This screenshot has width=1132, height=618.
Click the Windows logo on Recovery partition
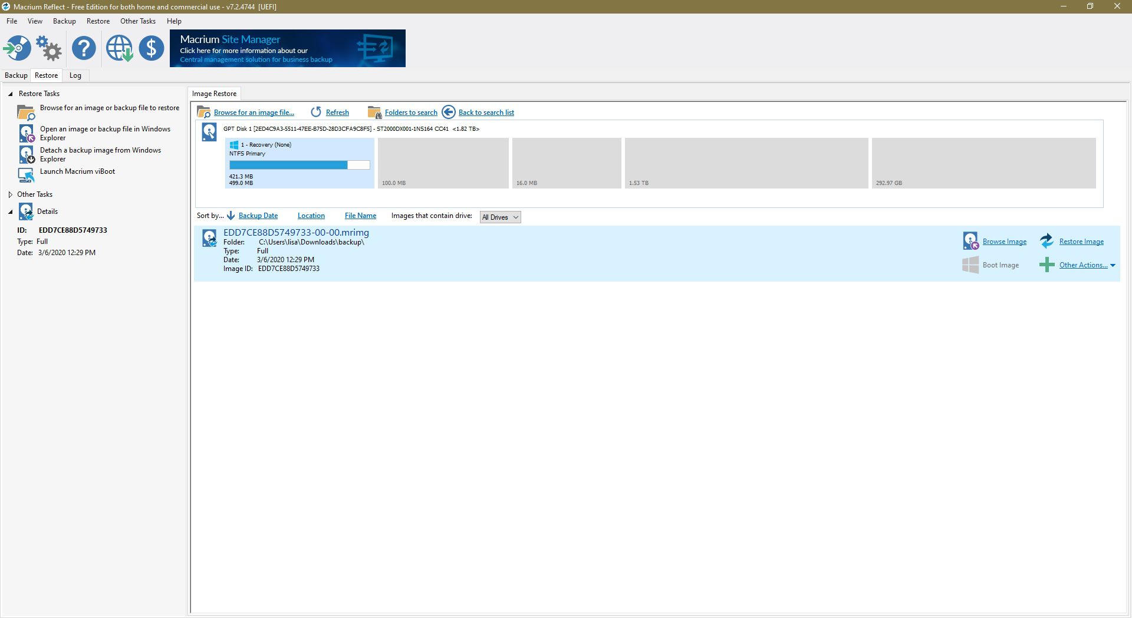[234, 145]
